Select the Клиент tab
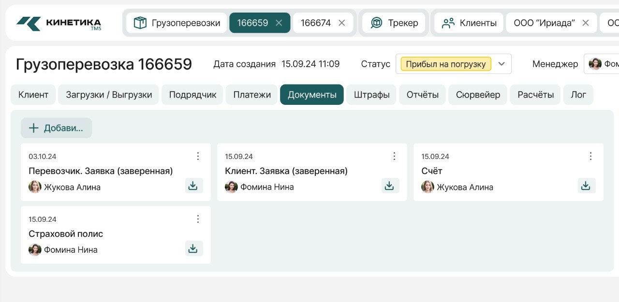The width and height of the screenshot is (619, 302). [x=33, y=95]
